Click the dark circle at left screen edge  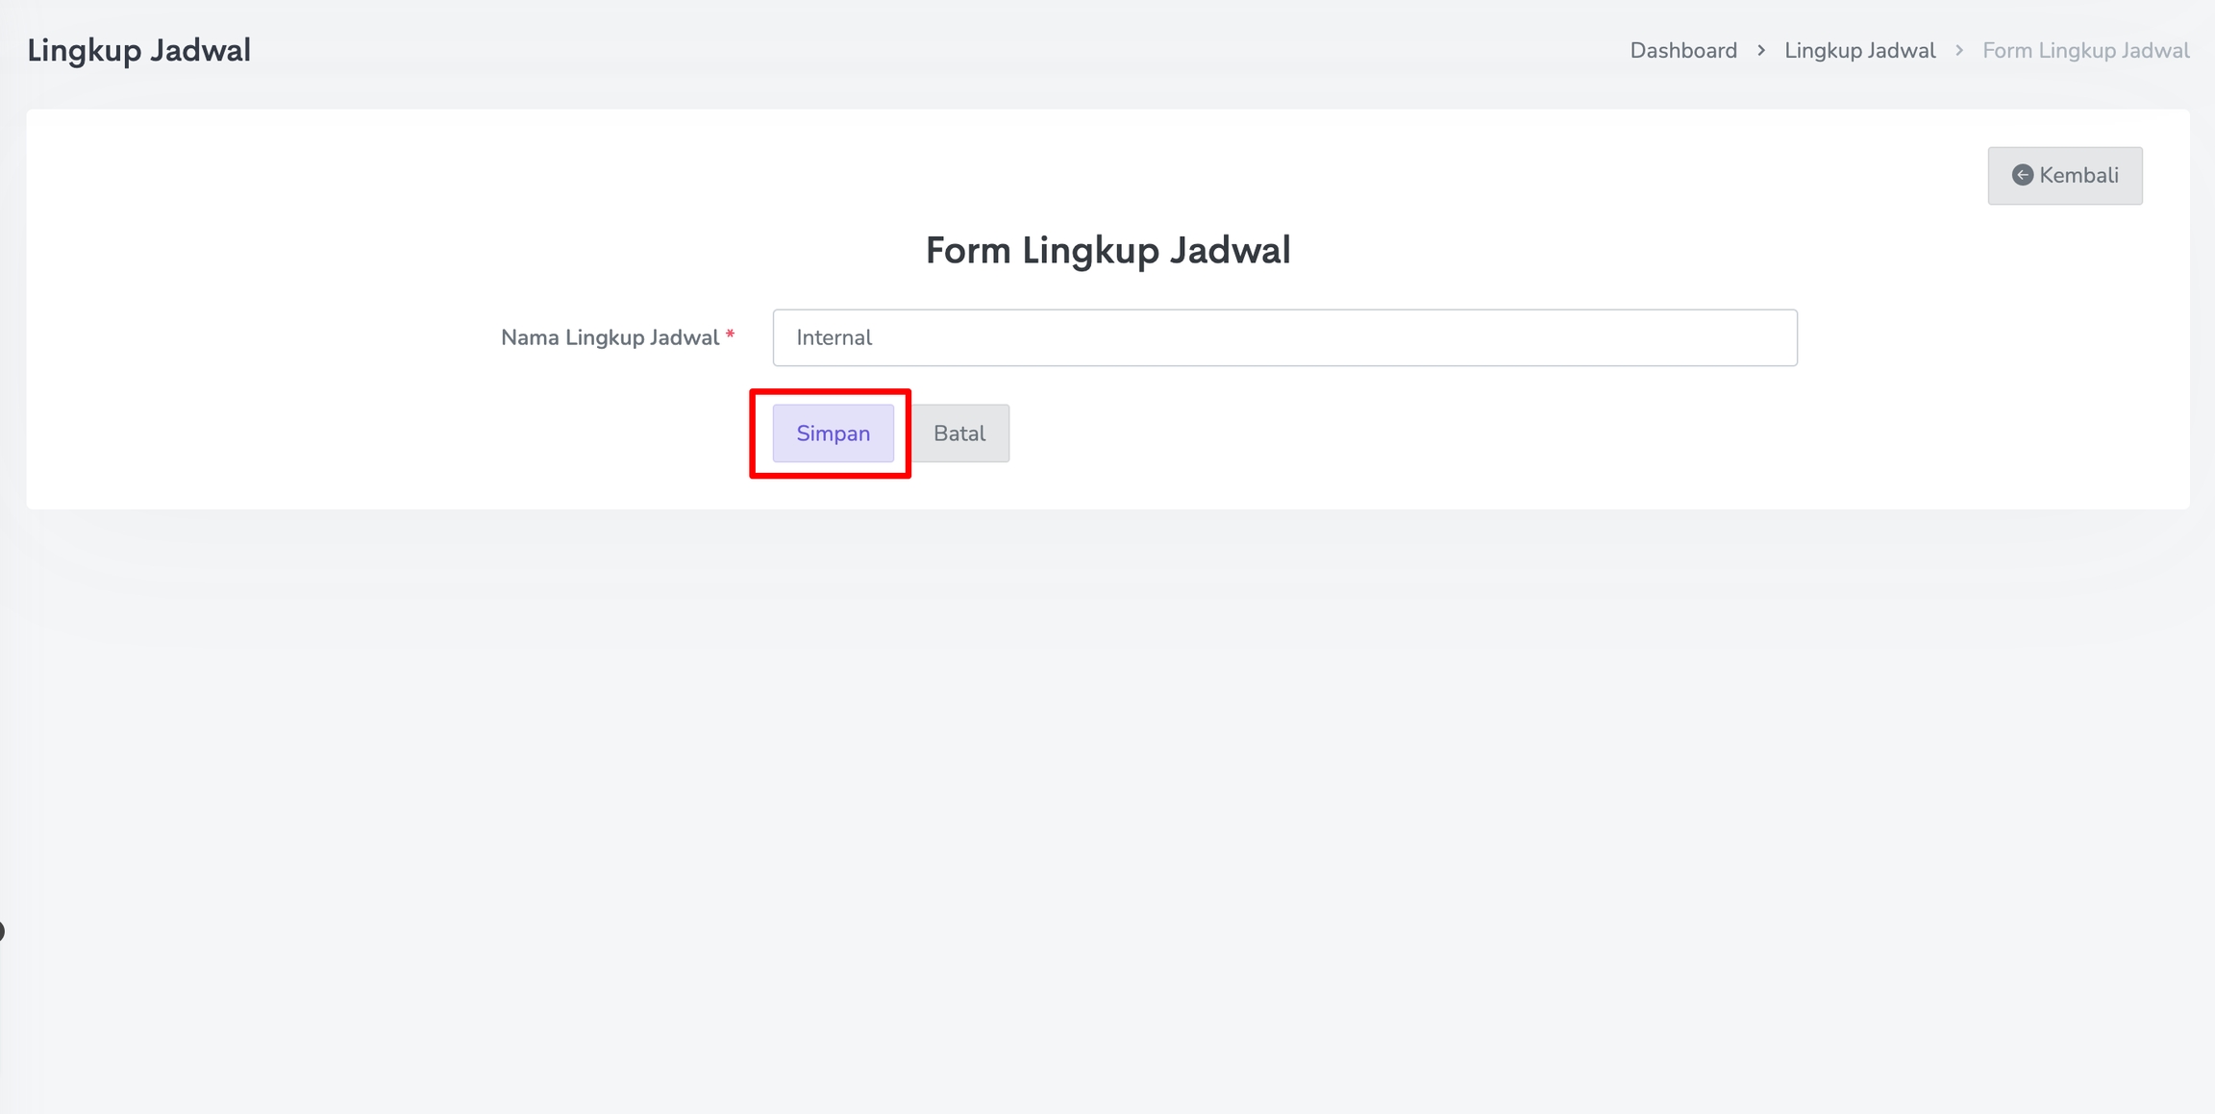tap(2, 930)
